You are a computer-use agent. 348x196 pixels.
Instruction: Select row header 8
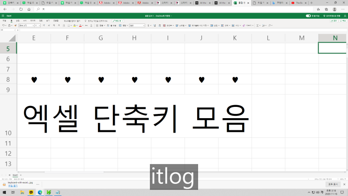coord(8,79)
